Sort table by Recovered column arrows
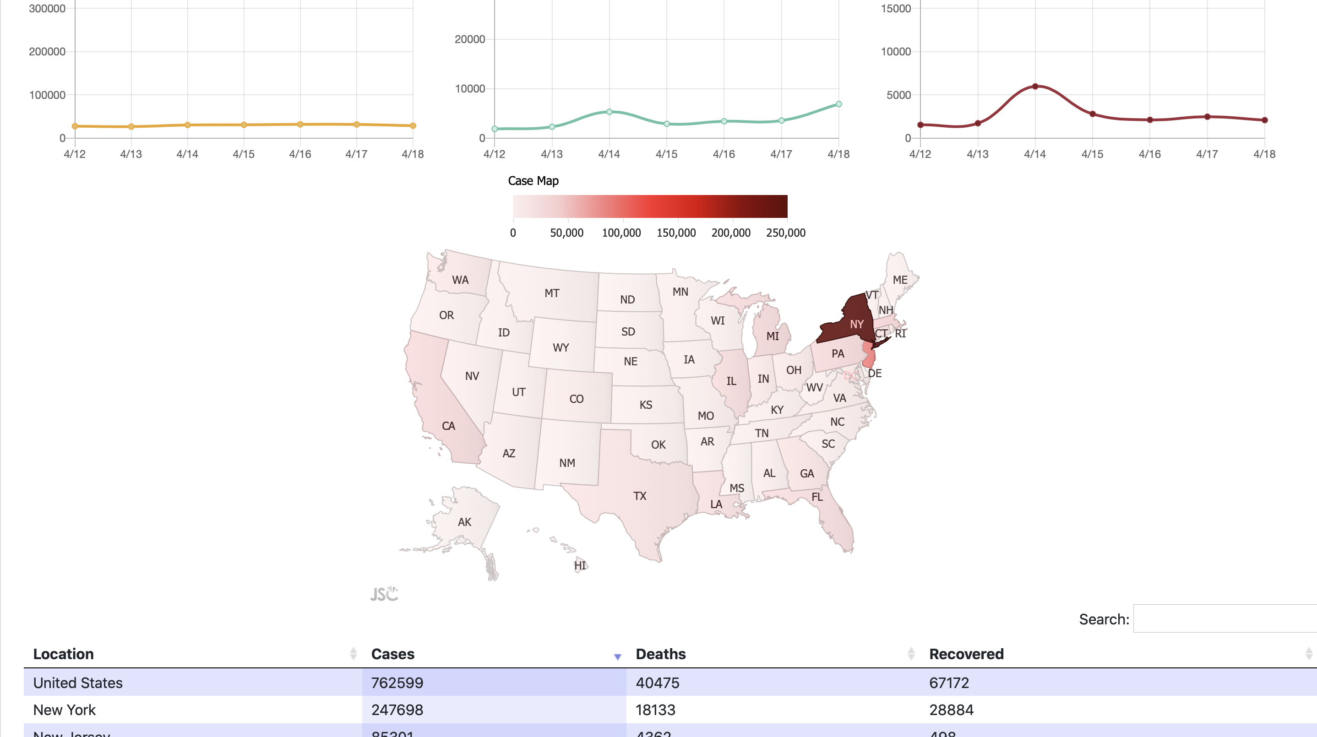 point(1309,654)
